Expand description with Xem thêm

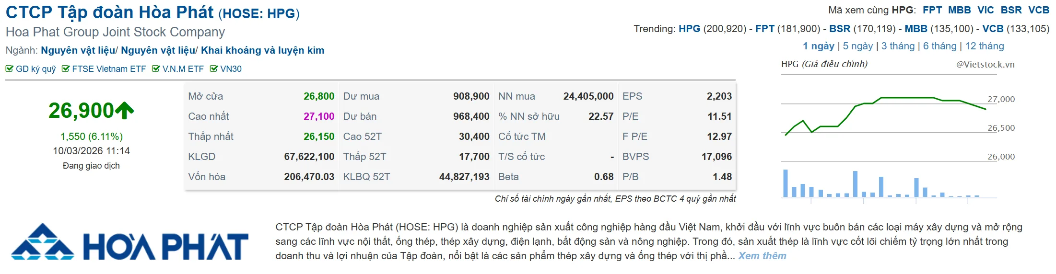pyautogui.click(x=762, y=256)
